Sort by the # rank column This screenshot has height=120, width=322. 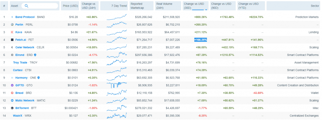click(x=4, y=6)
